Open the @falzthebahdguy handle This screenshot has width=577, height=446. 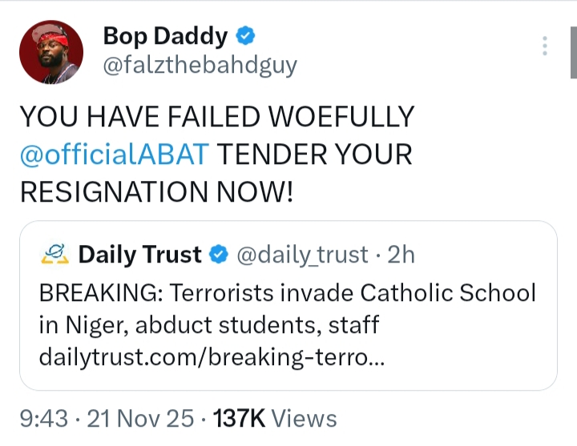[200, 66]
